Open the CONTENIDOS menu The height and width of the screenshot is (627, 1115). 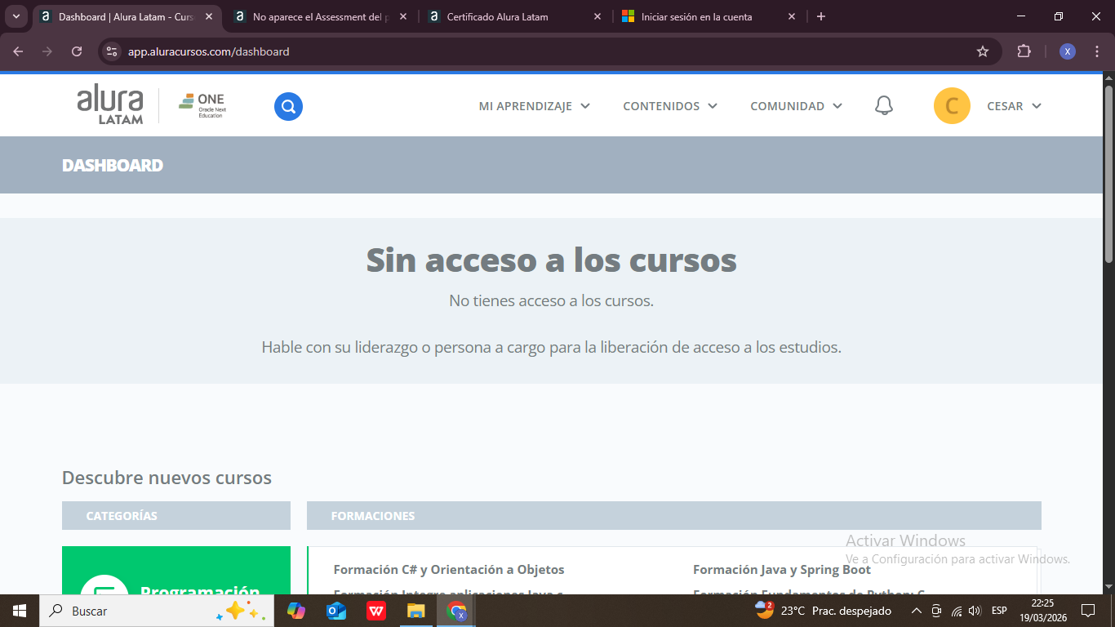point(669,105)
